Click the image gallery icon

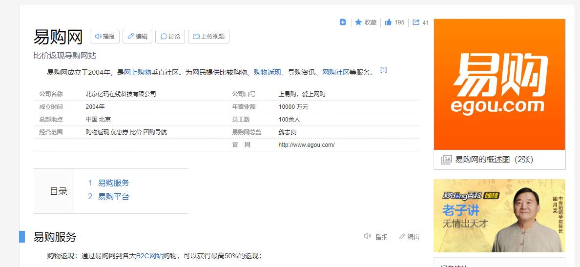(x=446, y=160)
